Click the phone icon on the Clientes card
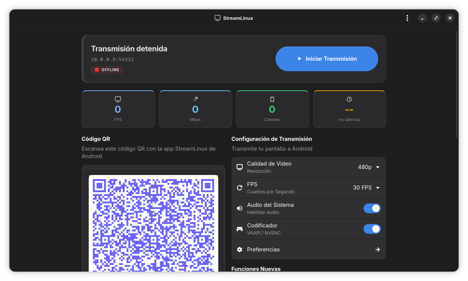 click(272, 99)
